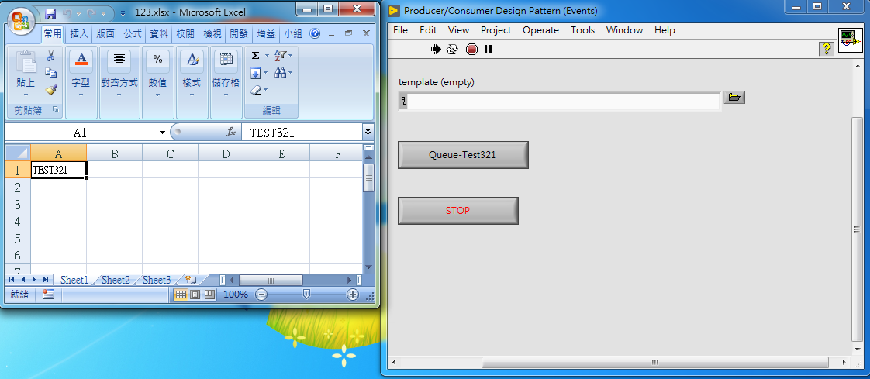This screenshot has width=870, height=379.
Task: Click the Find & Select binoculars icon
Action: pos(281,73)
